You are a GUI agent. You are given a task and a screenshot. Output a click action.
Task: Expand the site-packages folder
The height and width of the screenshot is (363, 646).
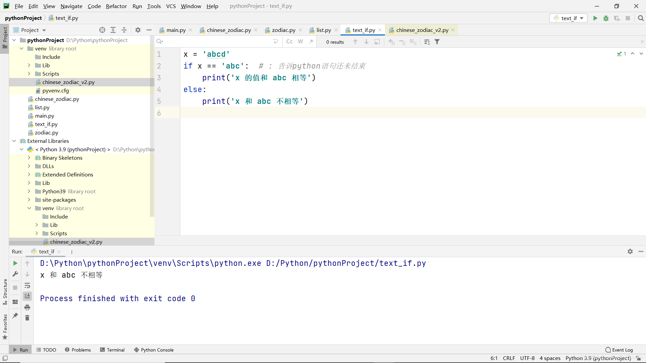pyautogui.click(x=29, y=200)
